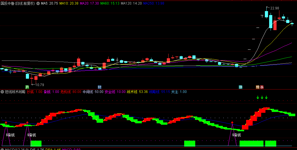Viewport: 297px width, 150px height.
Task: Select the 中间线: 50.00 value
Action: (x=93, y=92)
